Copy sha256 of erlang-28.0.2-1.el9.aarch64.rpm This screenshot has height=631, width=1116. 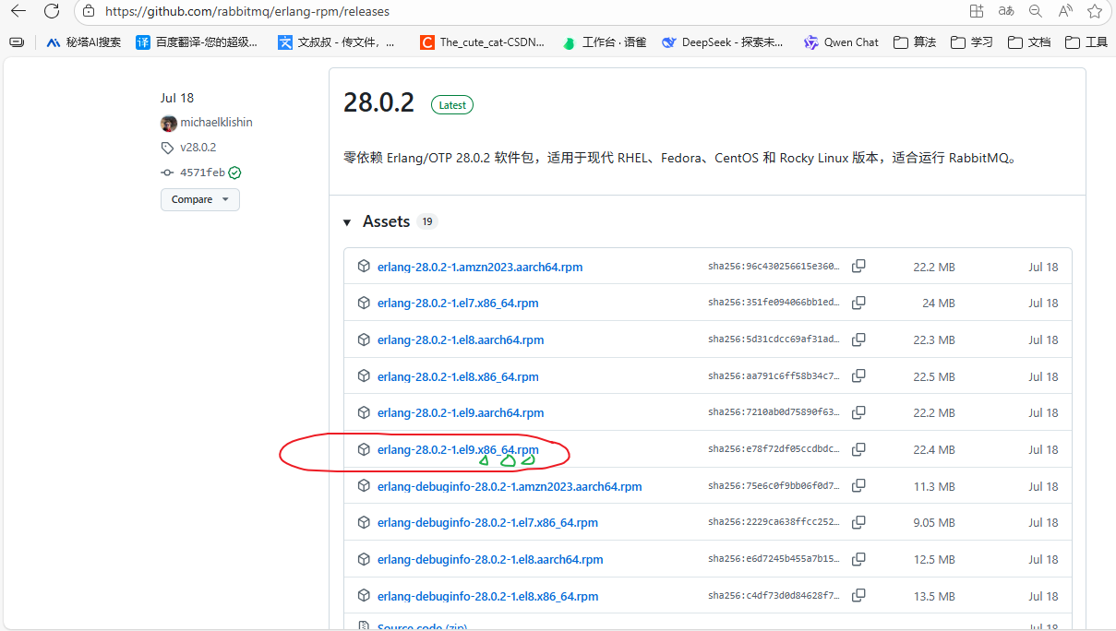tap(858, 412)
